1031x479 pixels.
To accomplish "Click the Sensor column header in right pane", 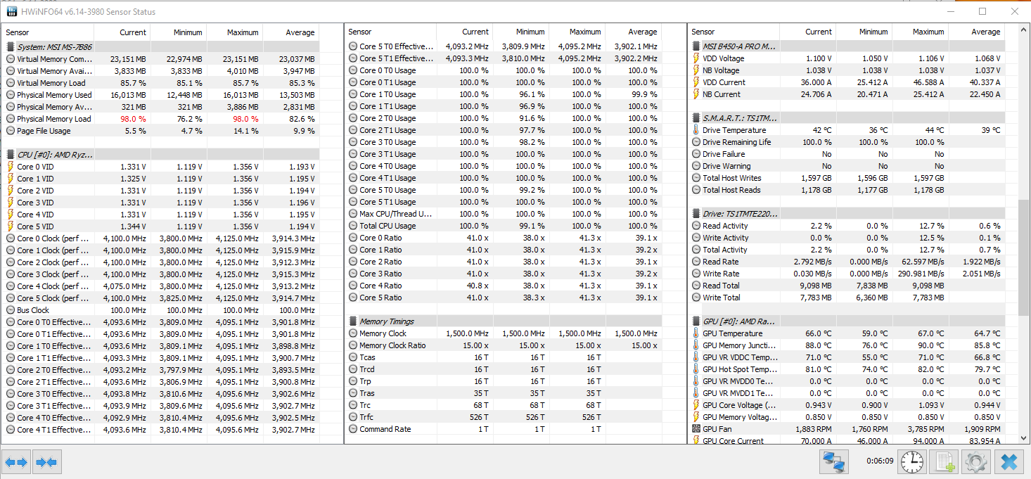I will 734,32.
